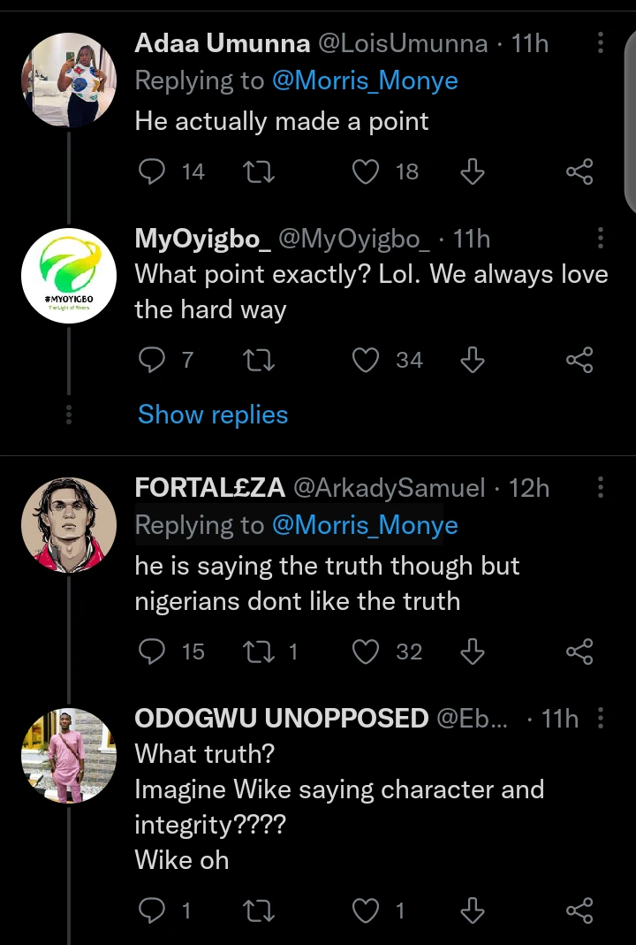
Task: Open @Morris_Monye mention in Adaa's reply
Action: tap(365, 80)
